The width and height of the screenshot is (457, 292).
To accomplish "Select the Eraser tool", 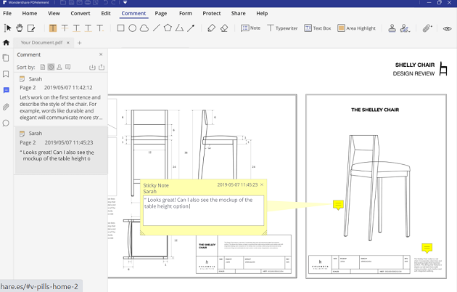I will 224,28.
